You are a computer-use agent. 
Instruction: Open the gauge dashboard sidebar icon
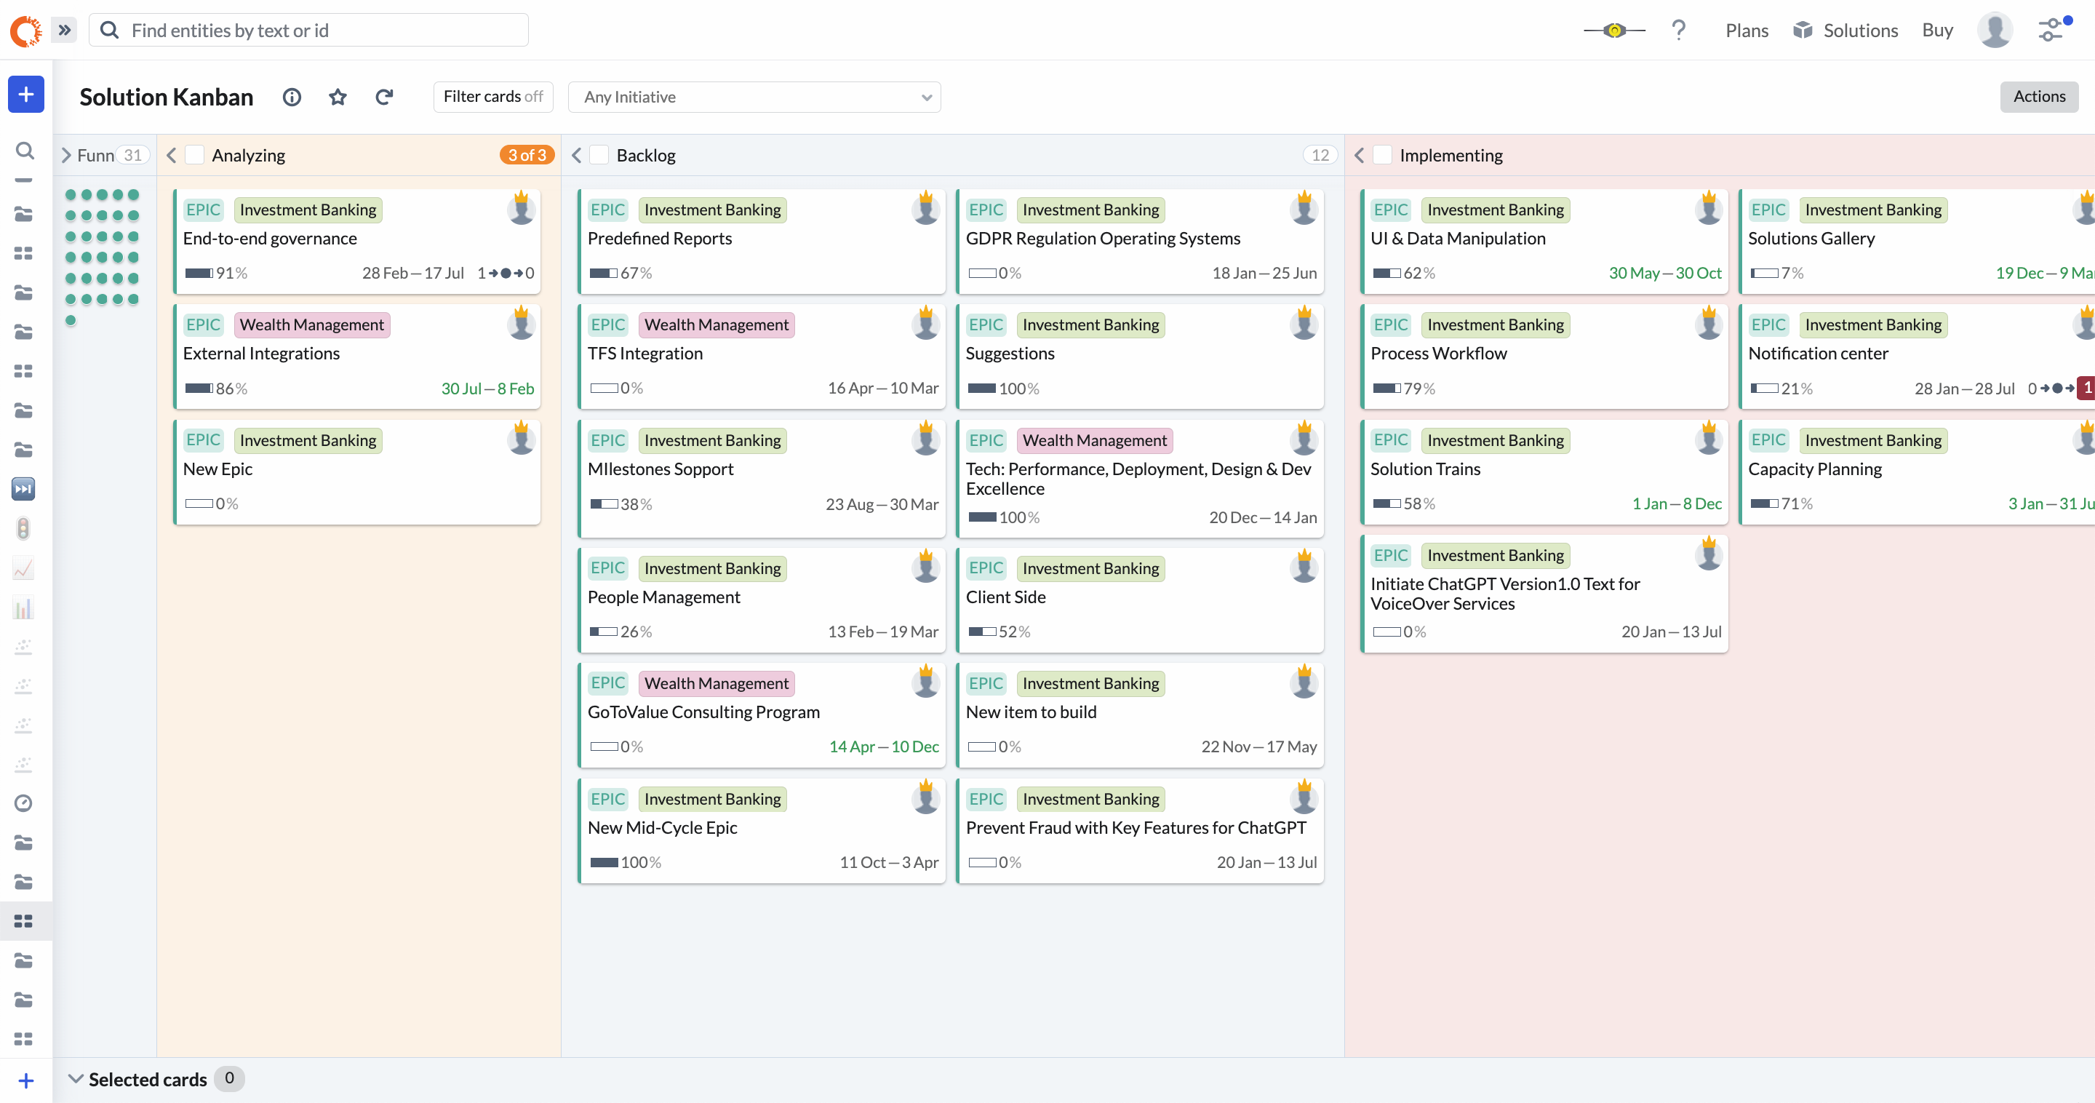click(23, 803)
